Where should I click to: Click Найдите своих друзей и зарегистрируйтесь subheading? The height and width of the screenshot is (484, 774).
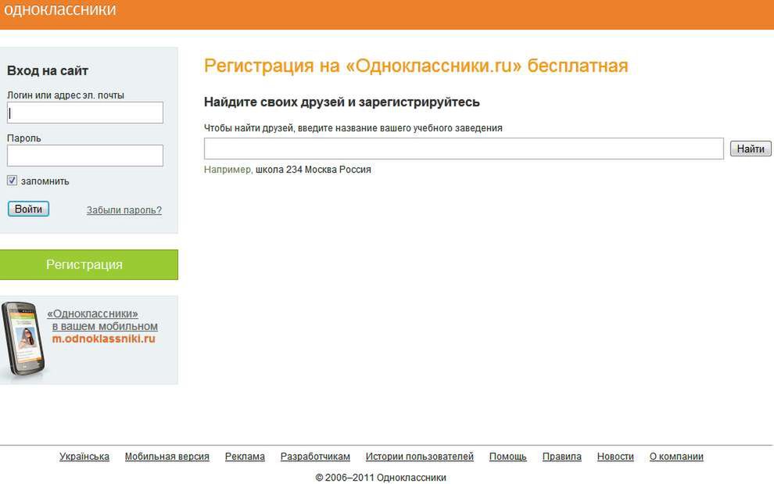click(x=342, y=102)
